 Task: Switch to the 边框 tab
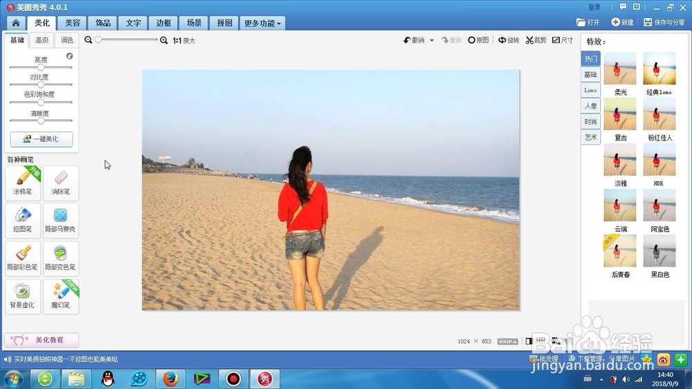click(x=163, y=23)
